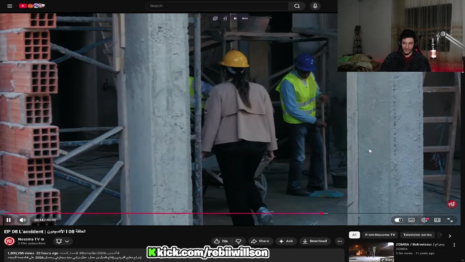Screen dimensions: 465x262
Task: Open ZOMRA / Retroviseur video title
Action: click(420, 245)
